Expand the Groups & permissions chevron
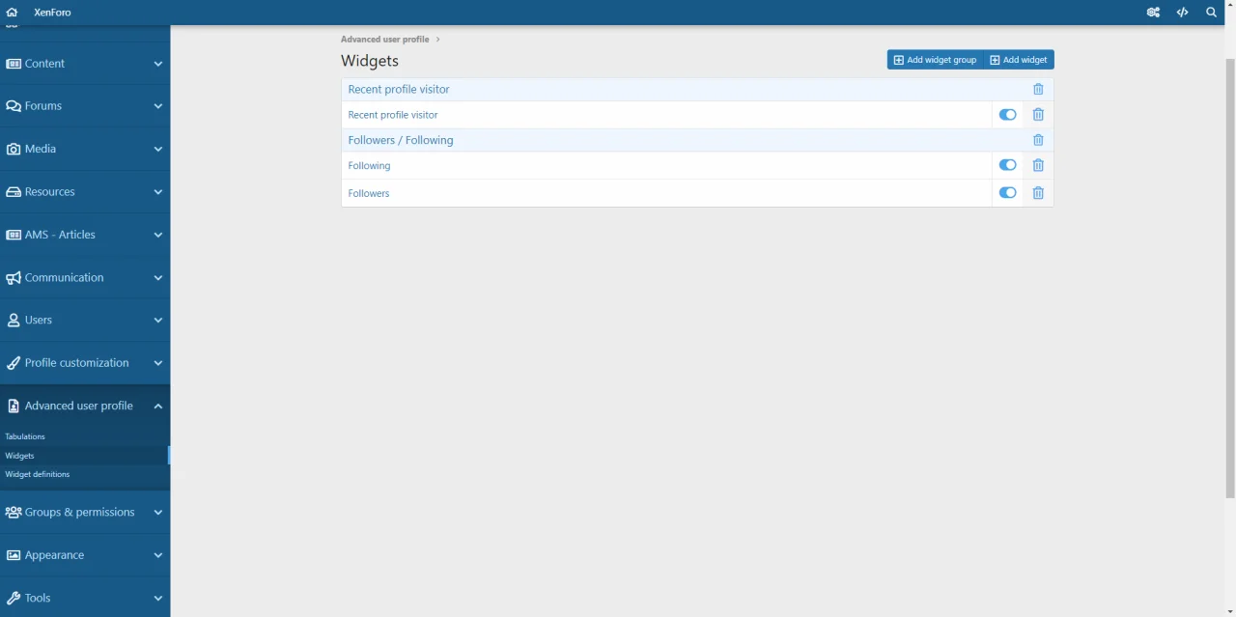The image size is (1236, 617). coord(158,512)
